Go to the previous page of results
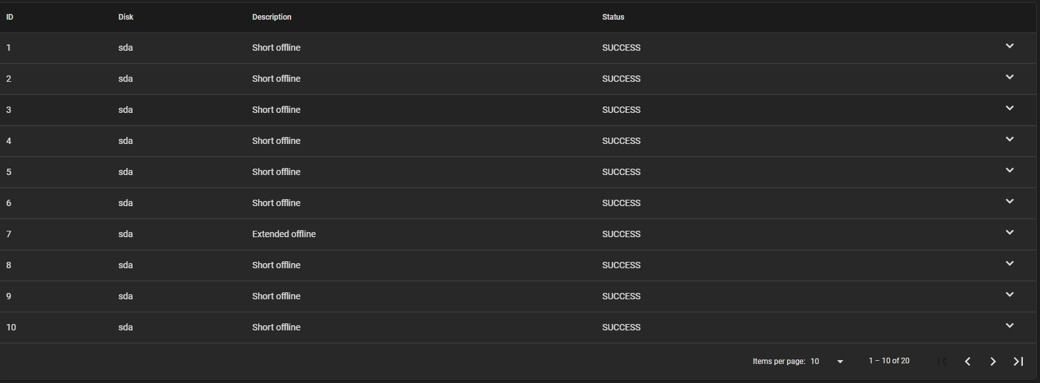This screenshot has height=383, width=1040. click(968, 361)
